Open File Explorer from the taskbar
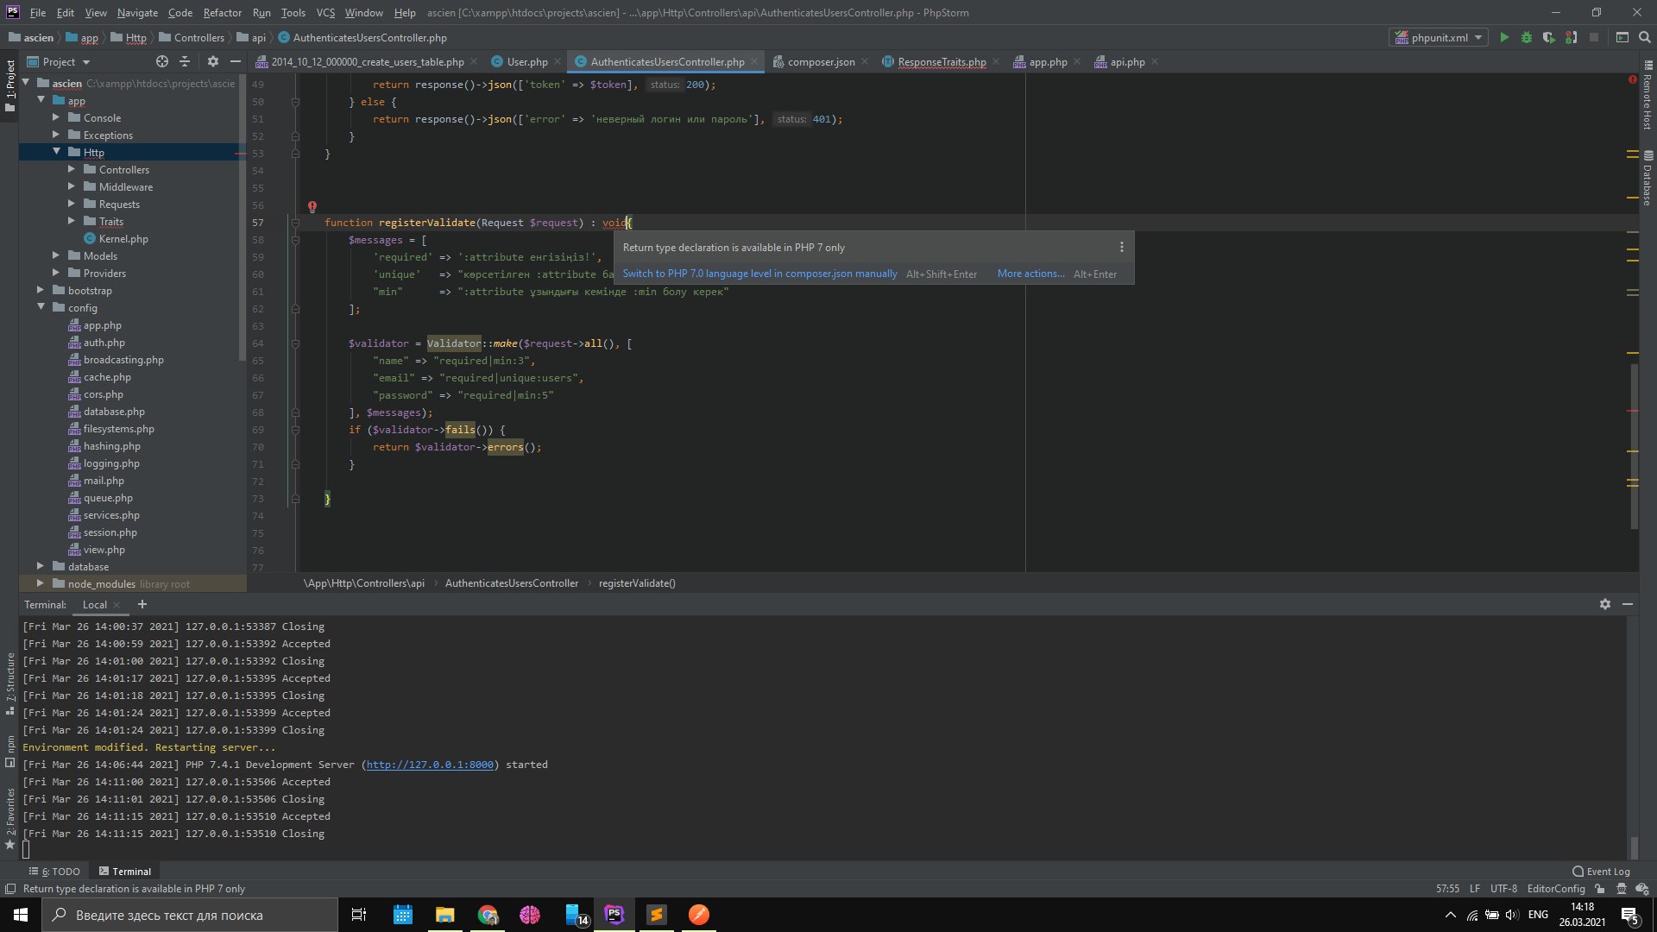The height and width of the screenshot is (932, 1657). click(445, 915)
